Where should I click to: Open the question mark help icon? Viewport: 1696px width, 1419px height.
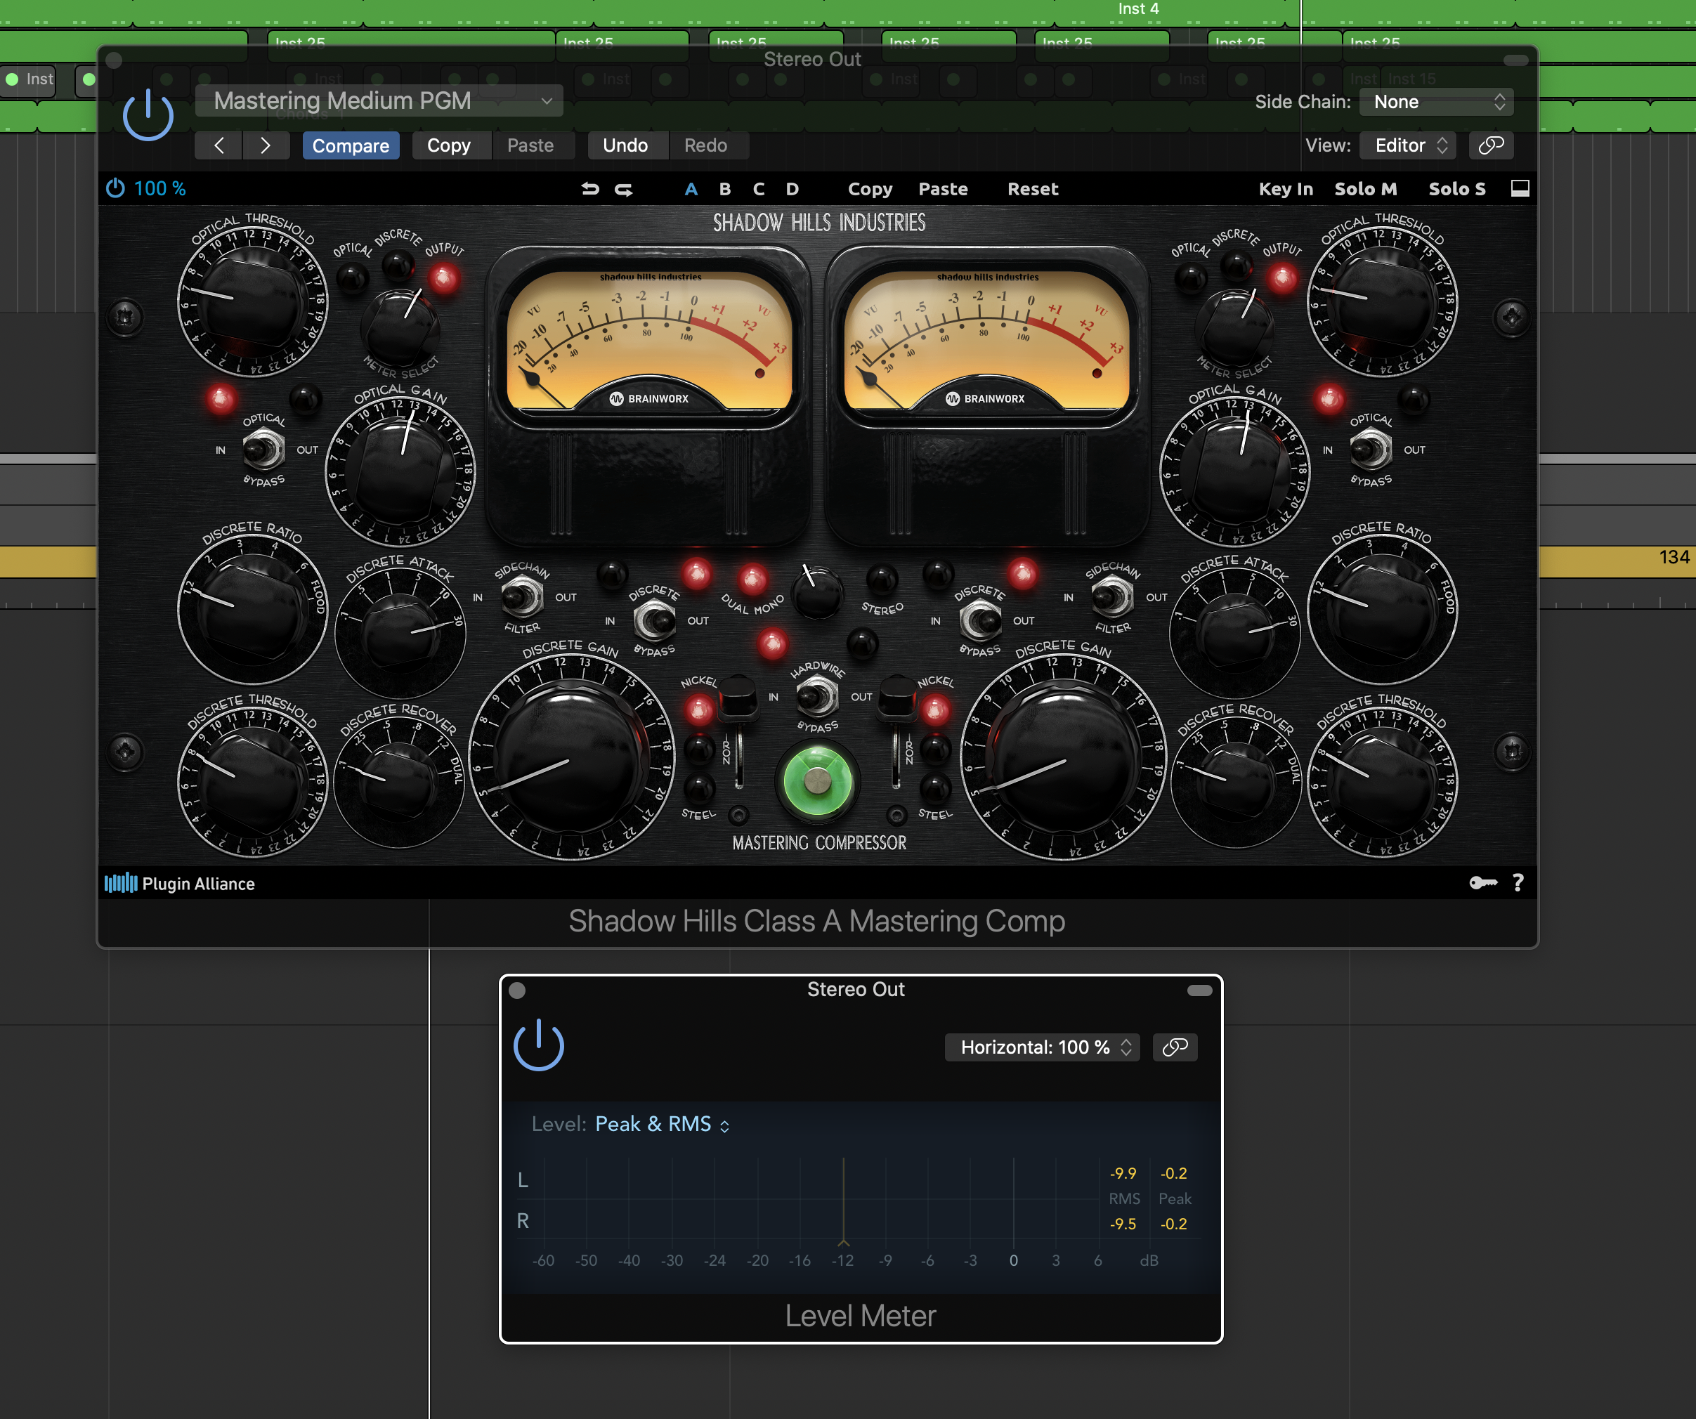(x=1518, y=883)
